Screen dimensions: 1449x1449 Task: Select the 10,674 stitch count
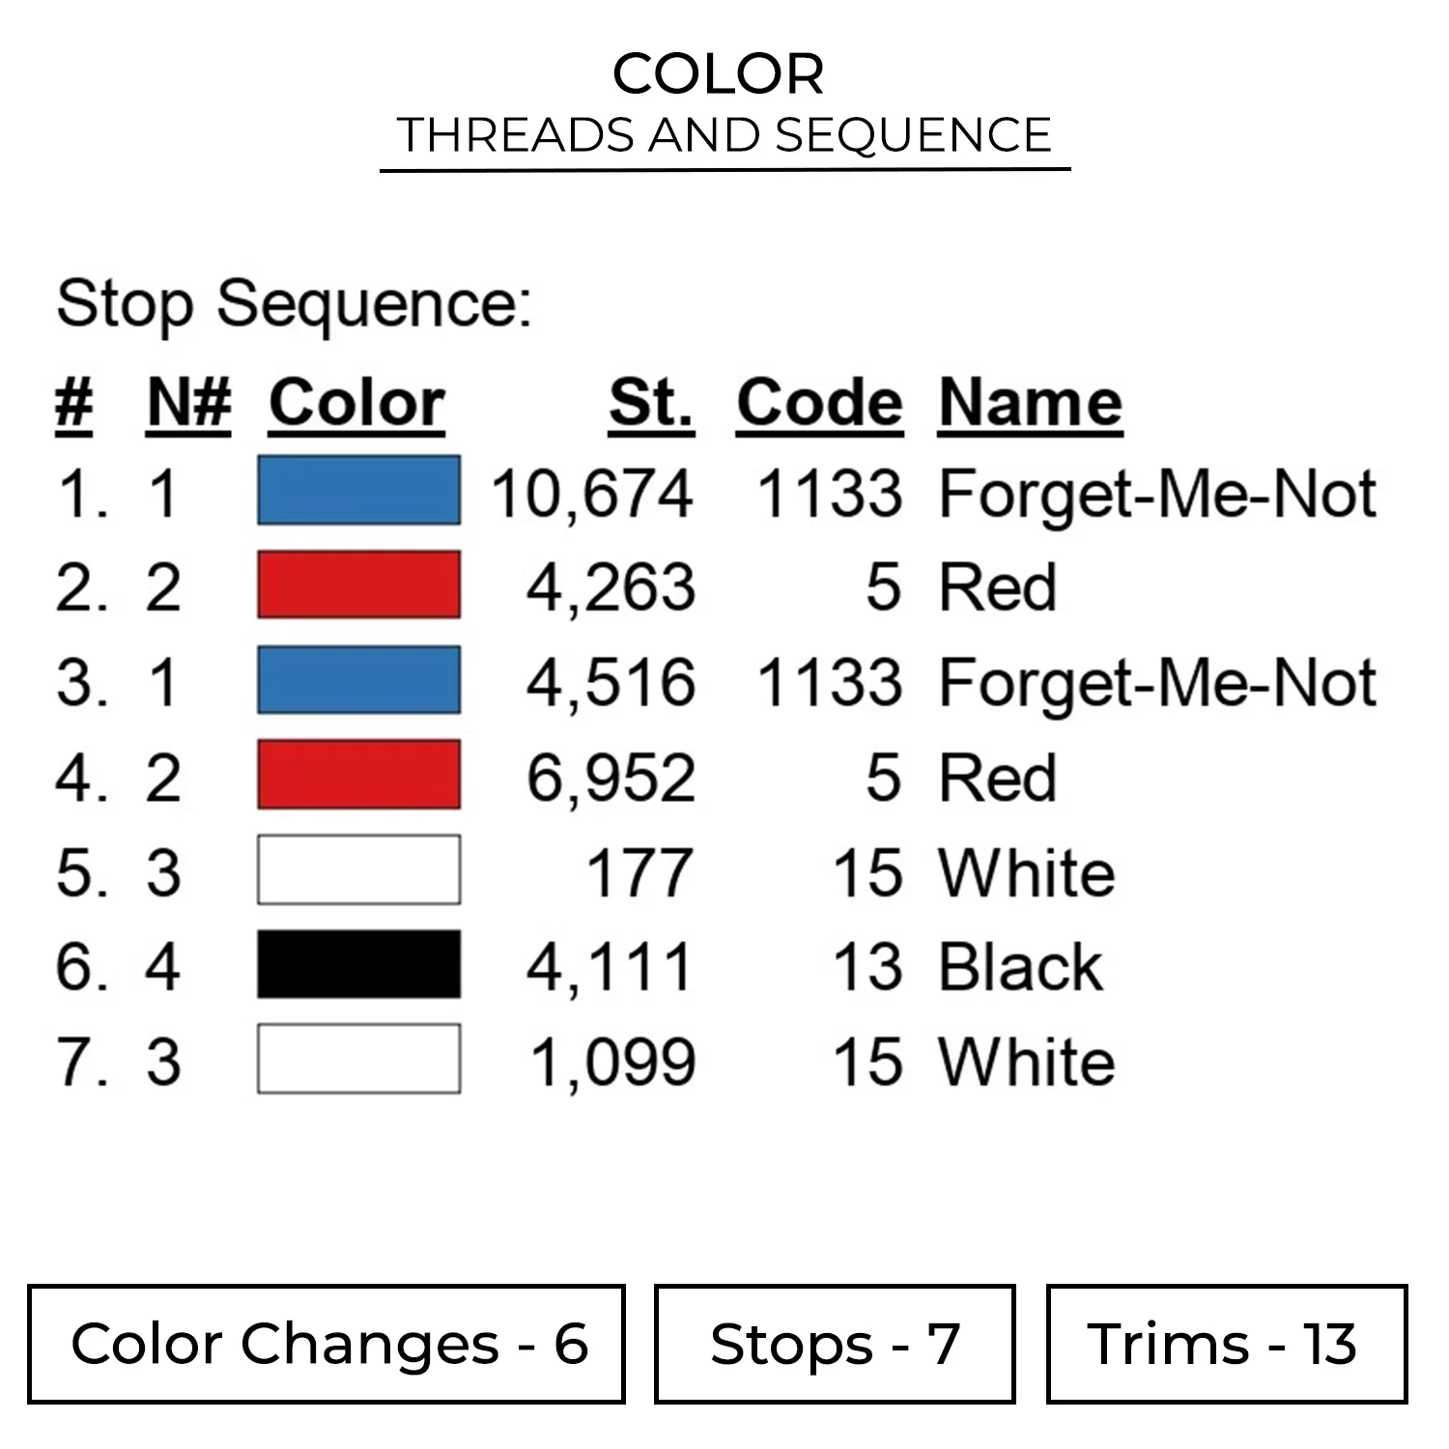[592, 494]
